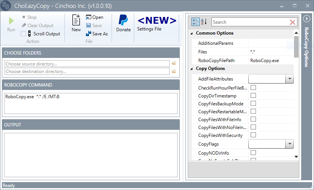
Task: Open the CopyFlags dropdown
Action: [x=289, y=144]
